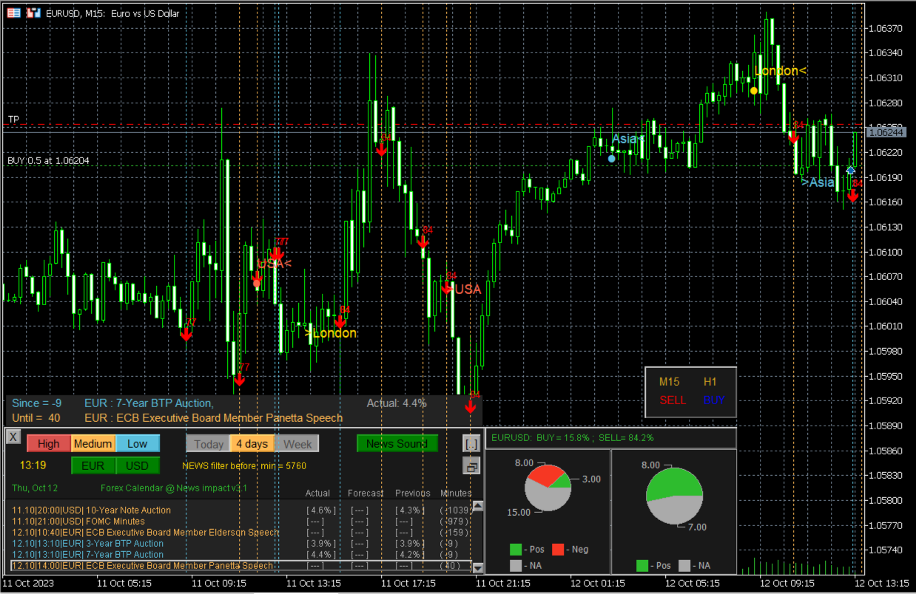Switch to the Today news range
The width and height of the screenshot is (916, 594).
pyautogui.click(x=208, y=444)
